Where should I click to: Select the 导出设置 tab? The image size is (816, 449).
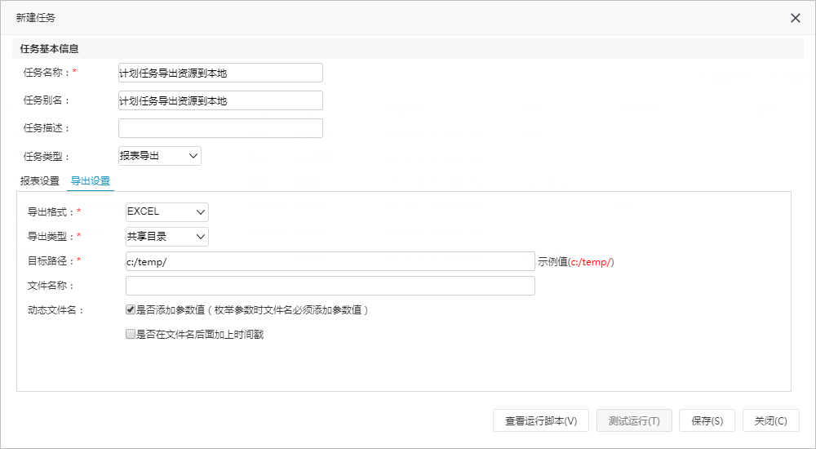point(91,181)
